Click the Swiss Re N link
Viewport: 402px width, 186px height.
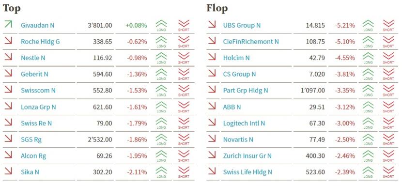coord(36,123)
